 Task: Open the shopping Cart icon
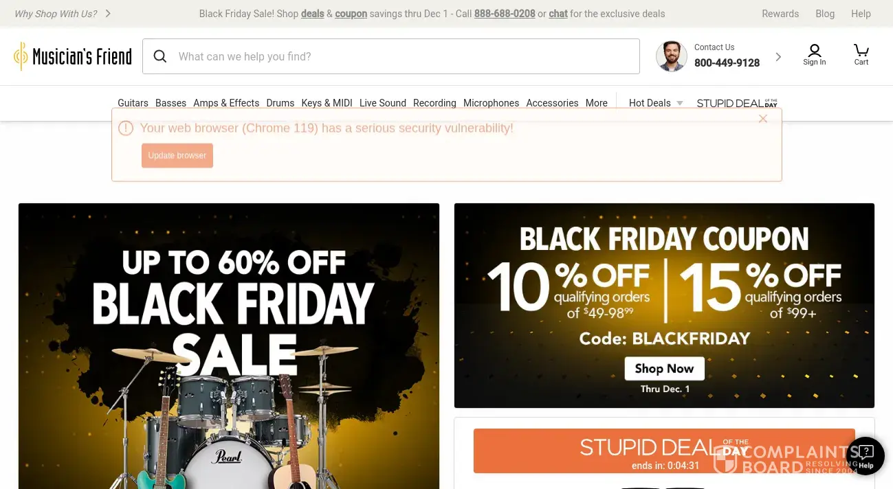tap(861, 54)
